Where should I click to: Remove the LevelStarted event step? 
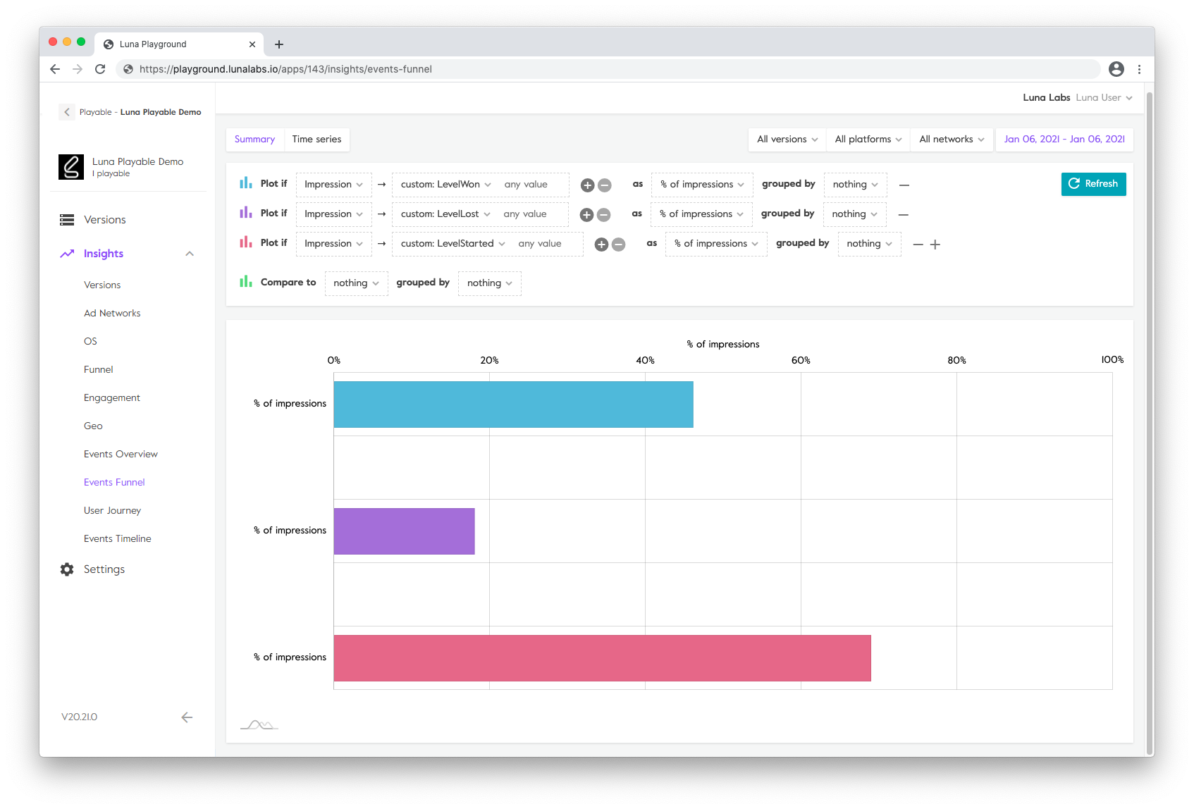pos(618,245)
